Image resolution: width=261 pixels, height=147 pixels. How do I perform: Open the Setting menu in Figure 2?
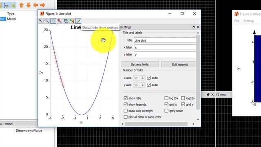(x=248, y=21)
